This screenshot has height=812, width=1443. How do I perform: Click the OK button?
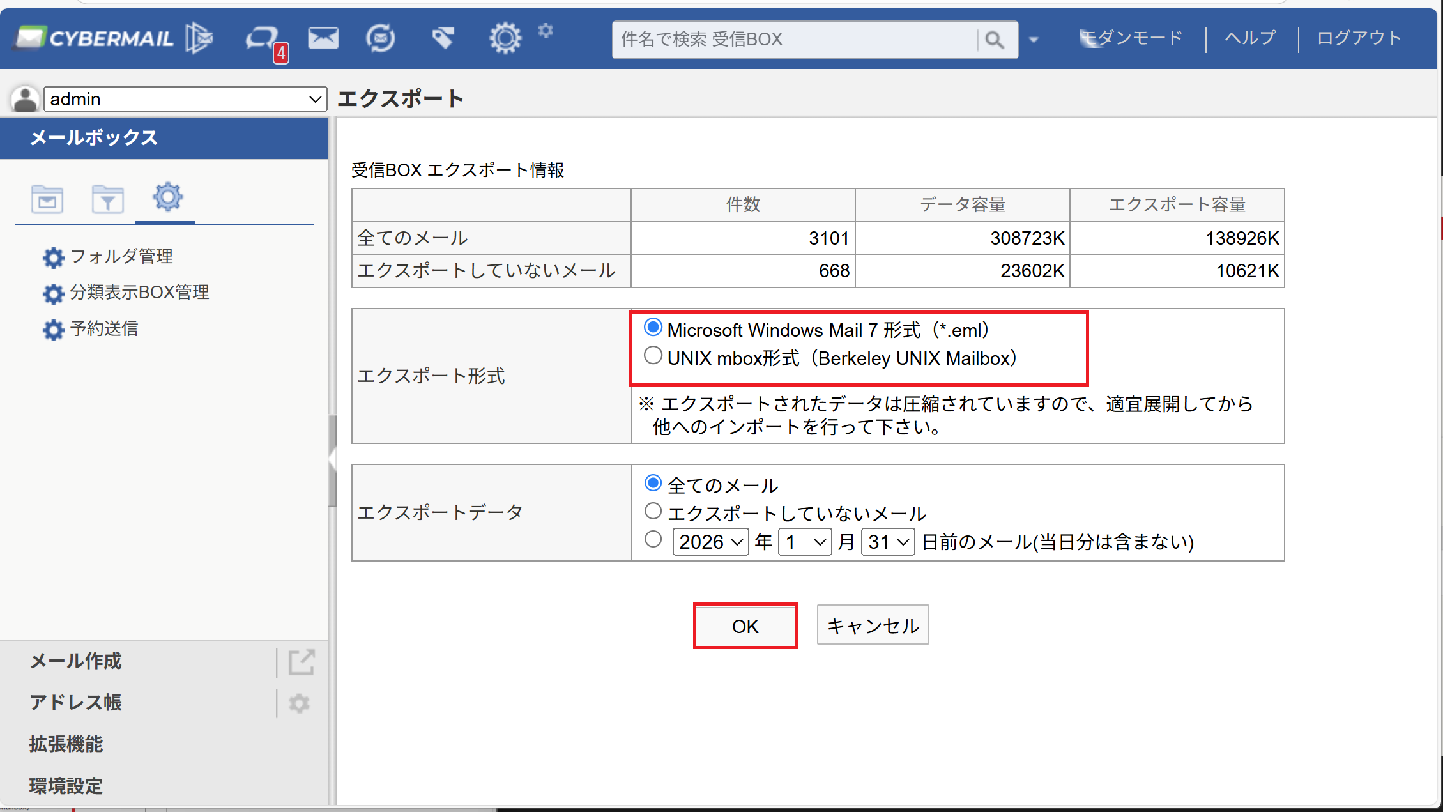tap(745, 625)
